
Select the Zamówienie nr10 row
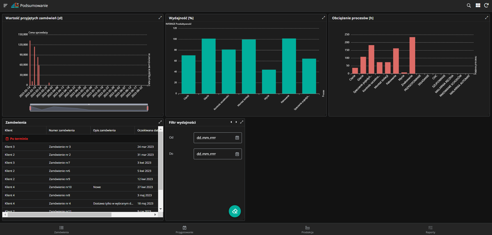click(x=60, y=187)
